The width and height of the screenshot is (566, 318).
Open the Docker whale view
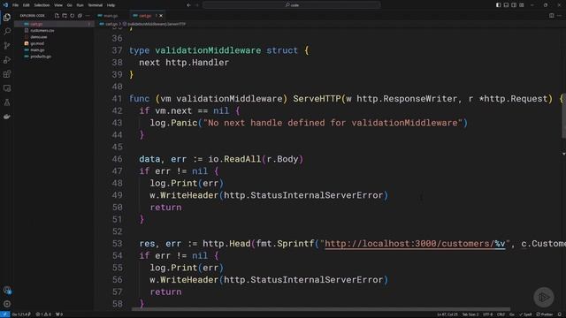pos(7,117)
